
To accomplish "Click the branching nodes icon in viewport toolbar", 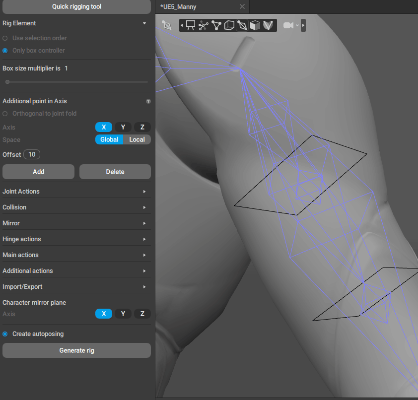I will [203, 25].
